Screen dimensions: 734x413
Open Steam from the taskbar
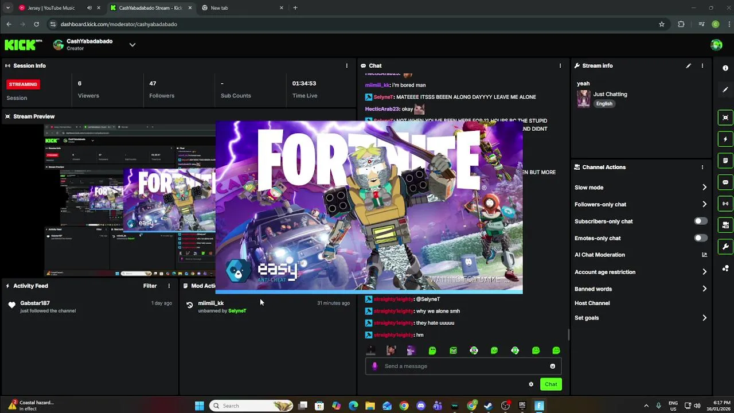click(x=489, y=406)
